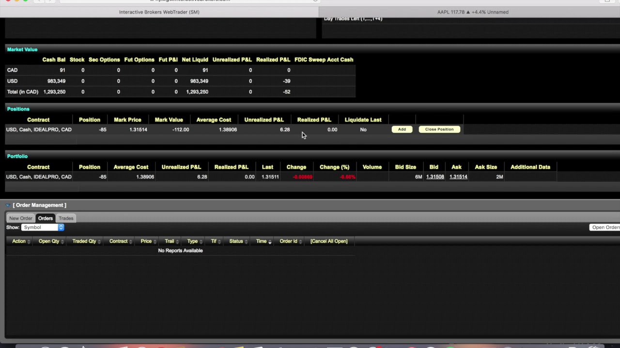Switch to the New Order tab
This screenshot has height=348, width=620.
click(x=21, y=218)
